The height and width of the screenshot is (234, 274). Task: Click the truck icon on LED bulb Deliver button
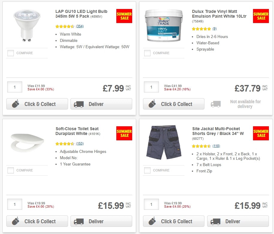[x=78, y=104]
